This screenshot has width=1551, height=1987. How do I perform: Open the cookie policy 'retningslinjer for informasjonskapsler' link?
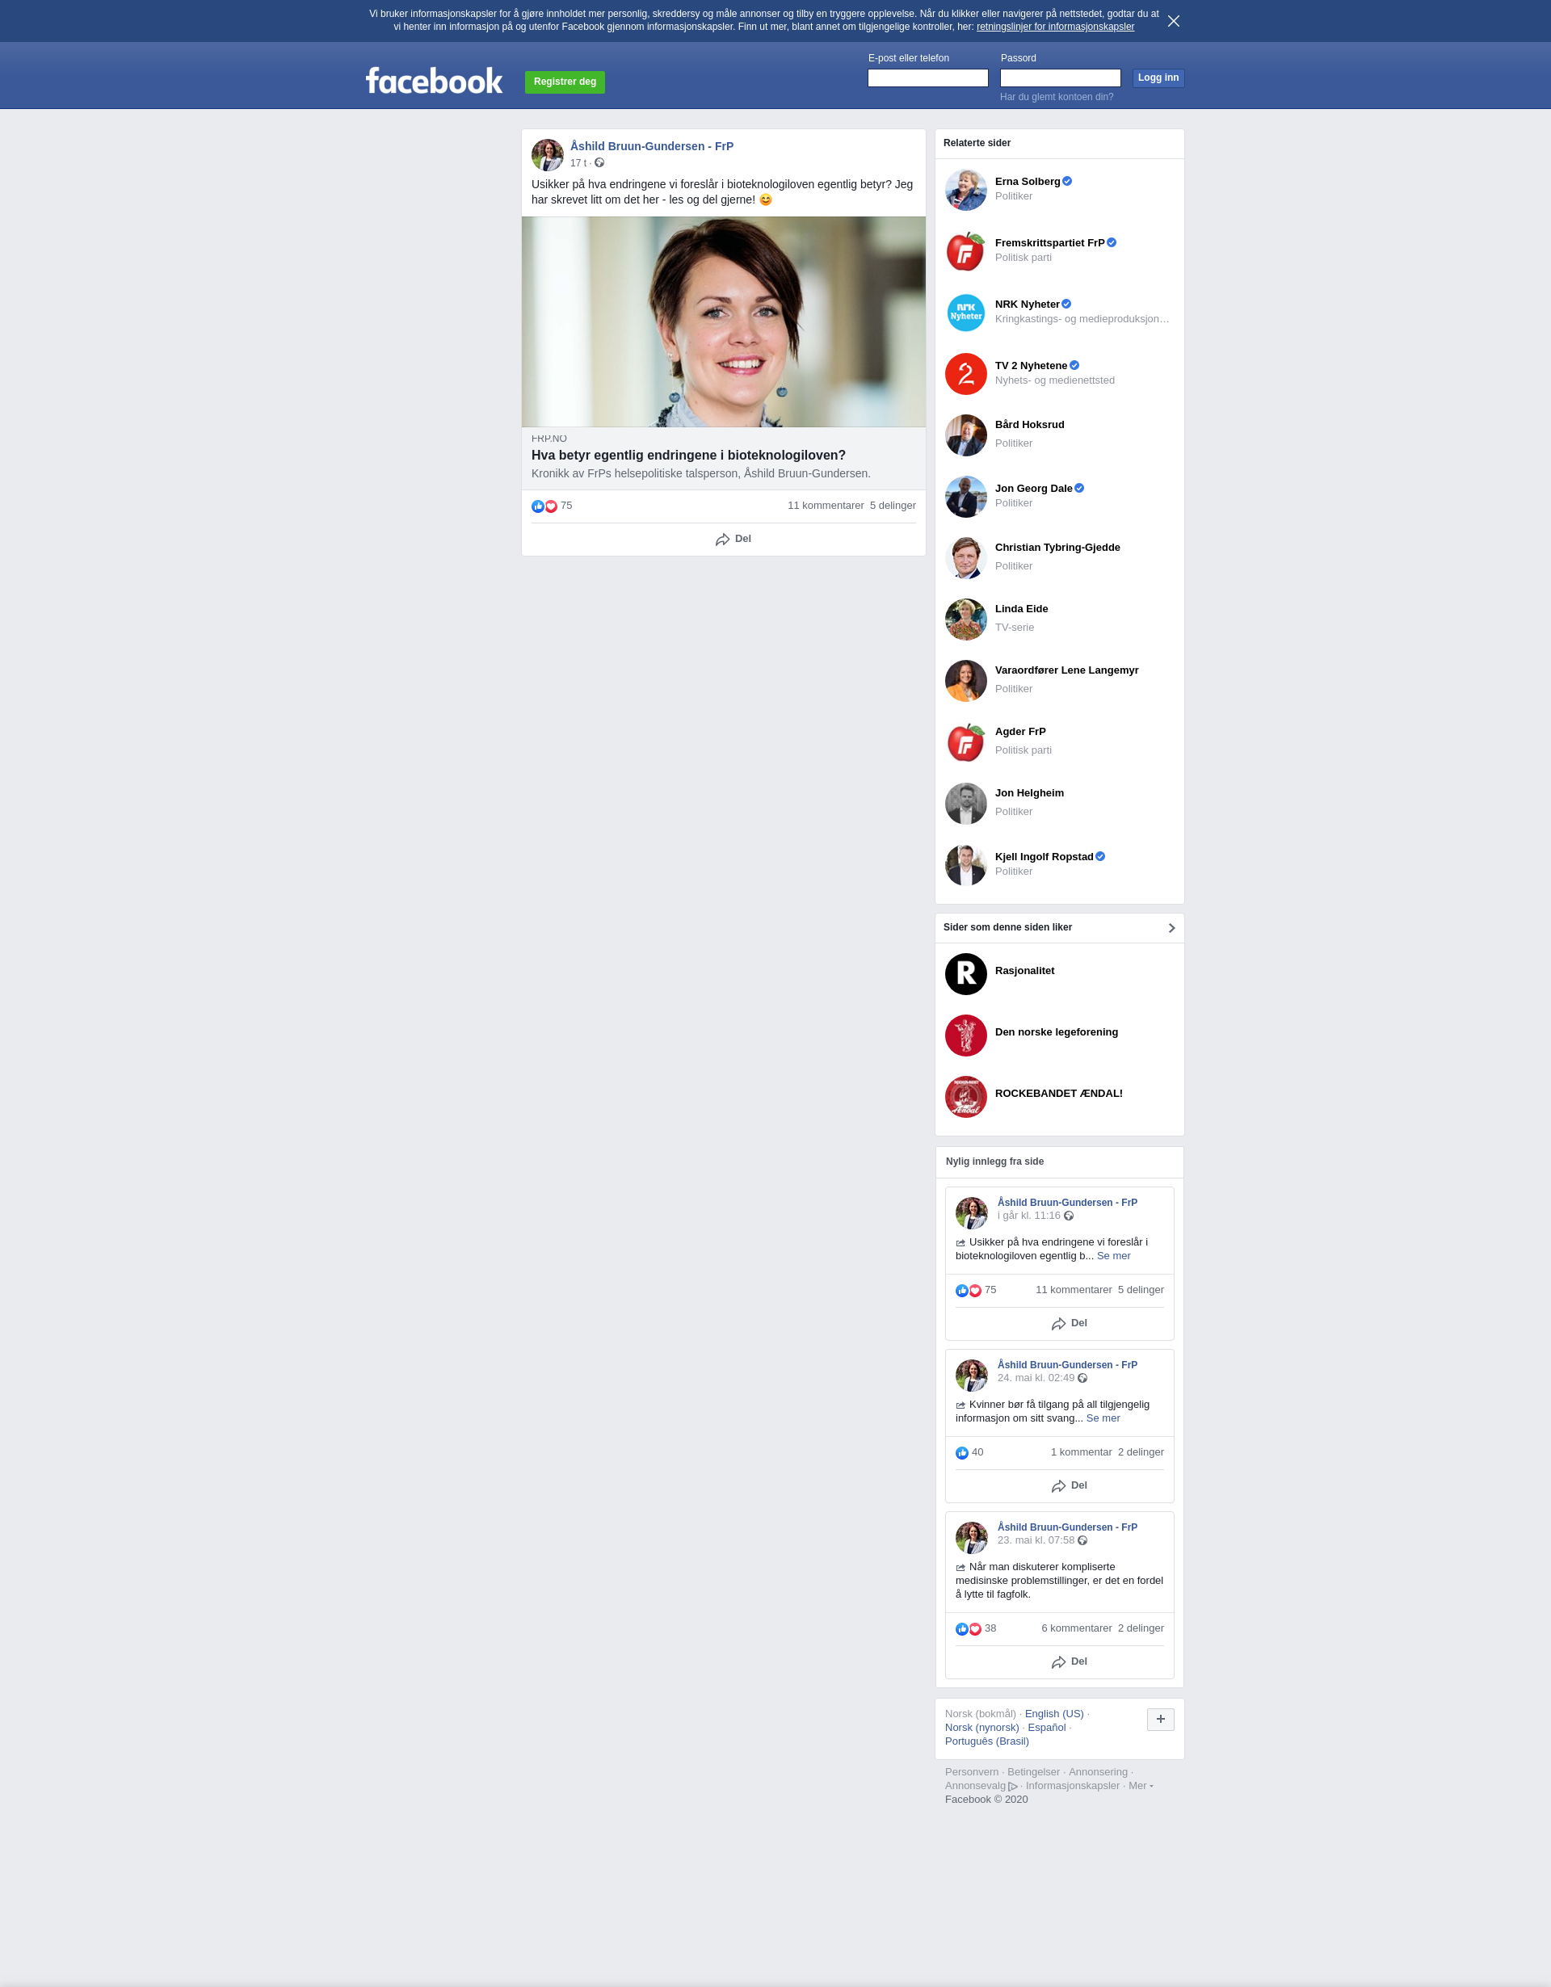click(x=1055, y=27)
